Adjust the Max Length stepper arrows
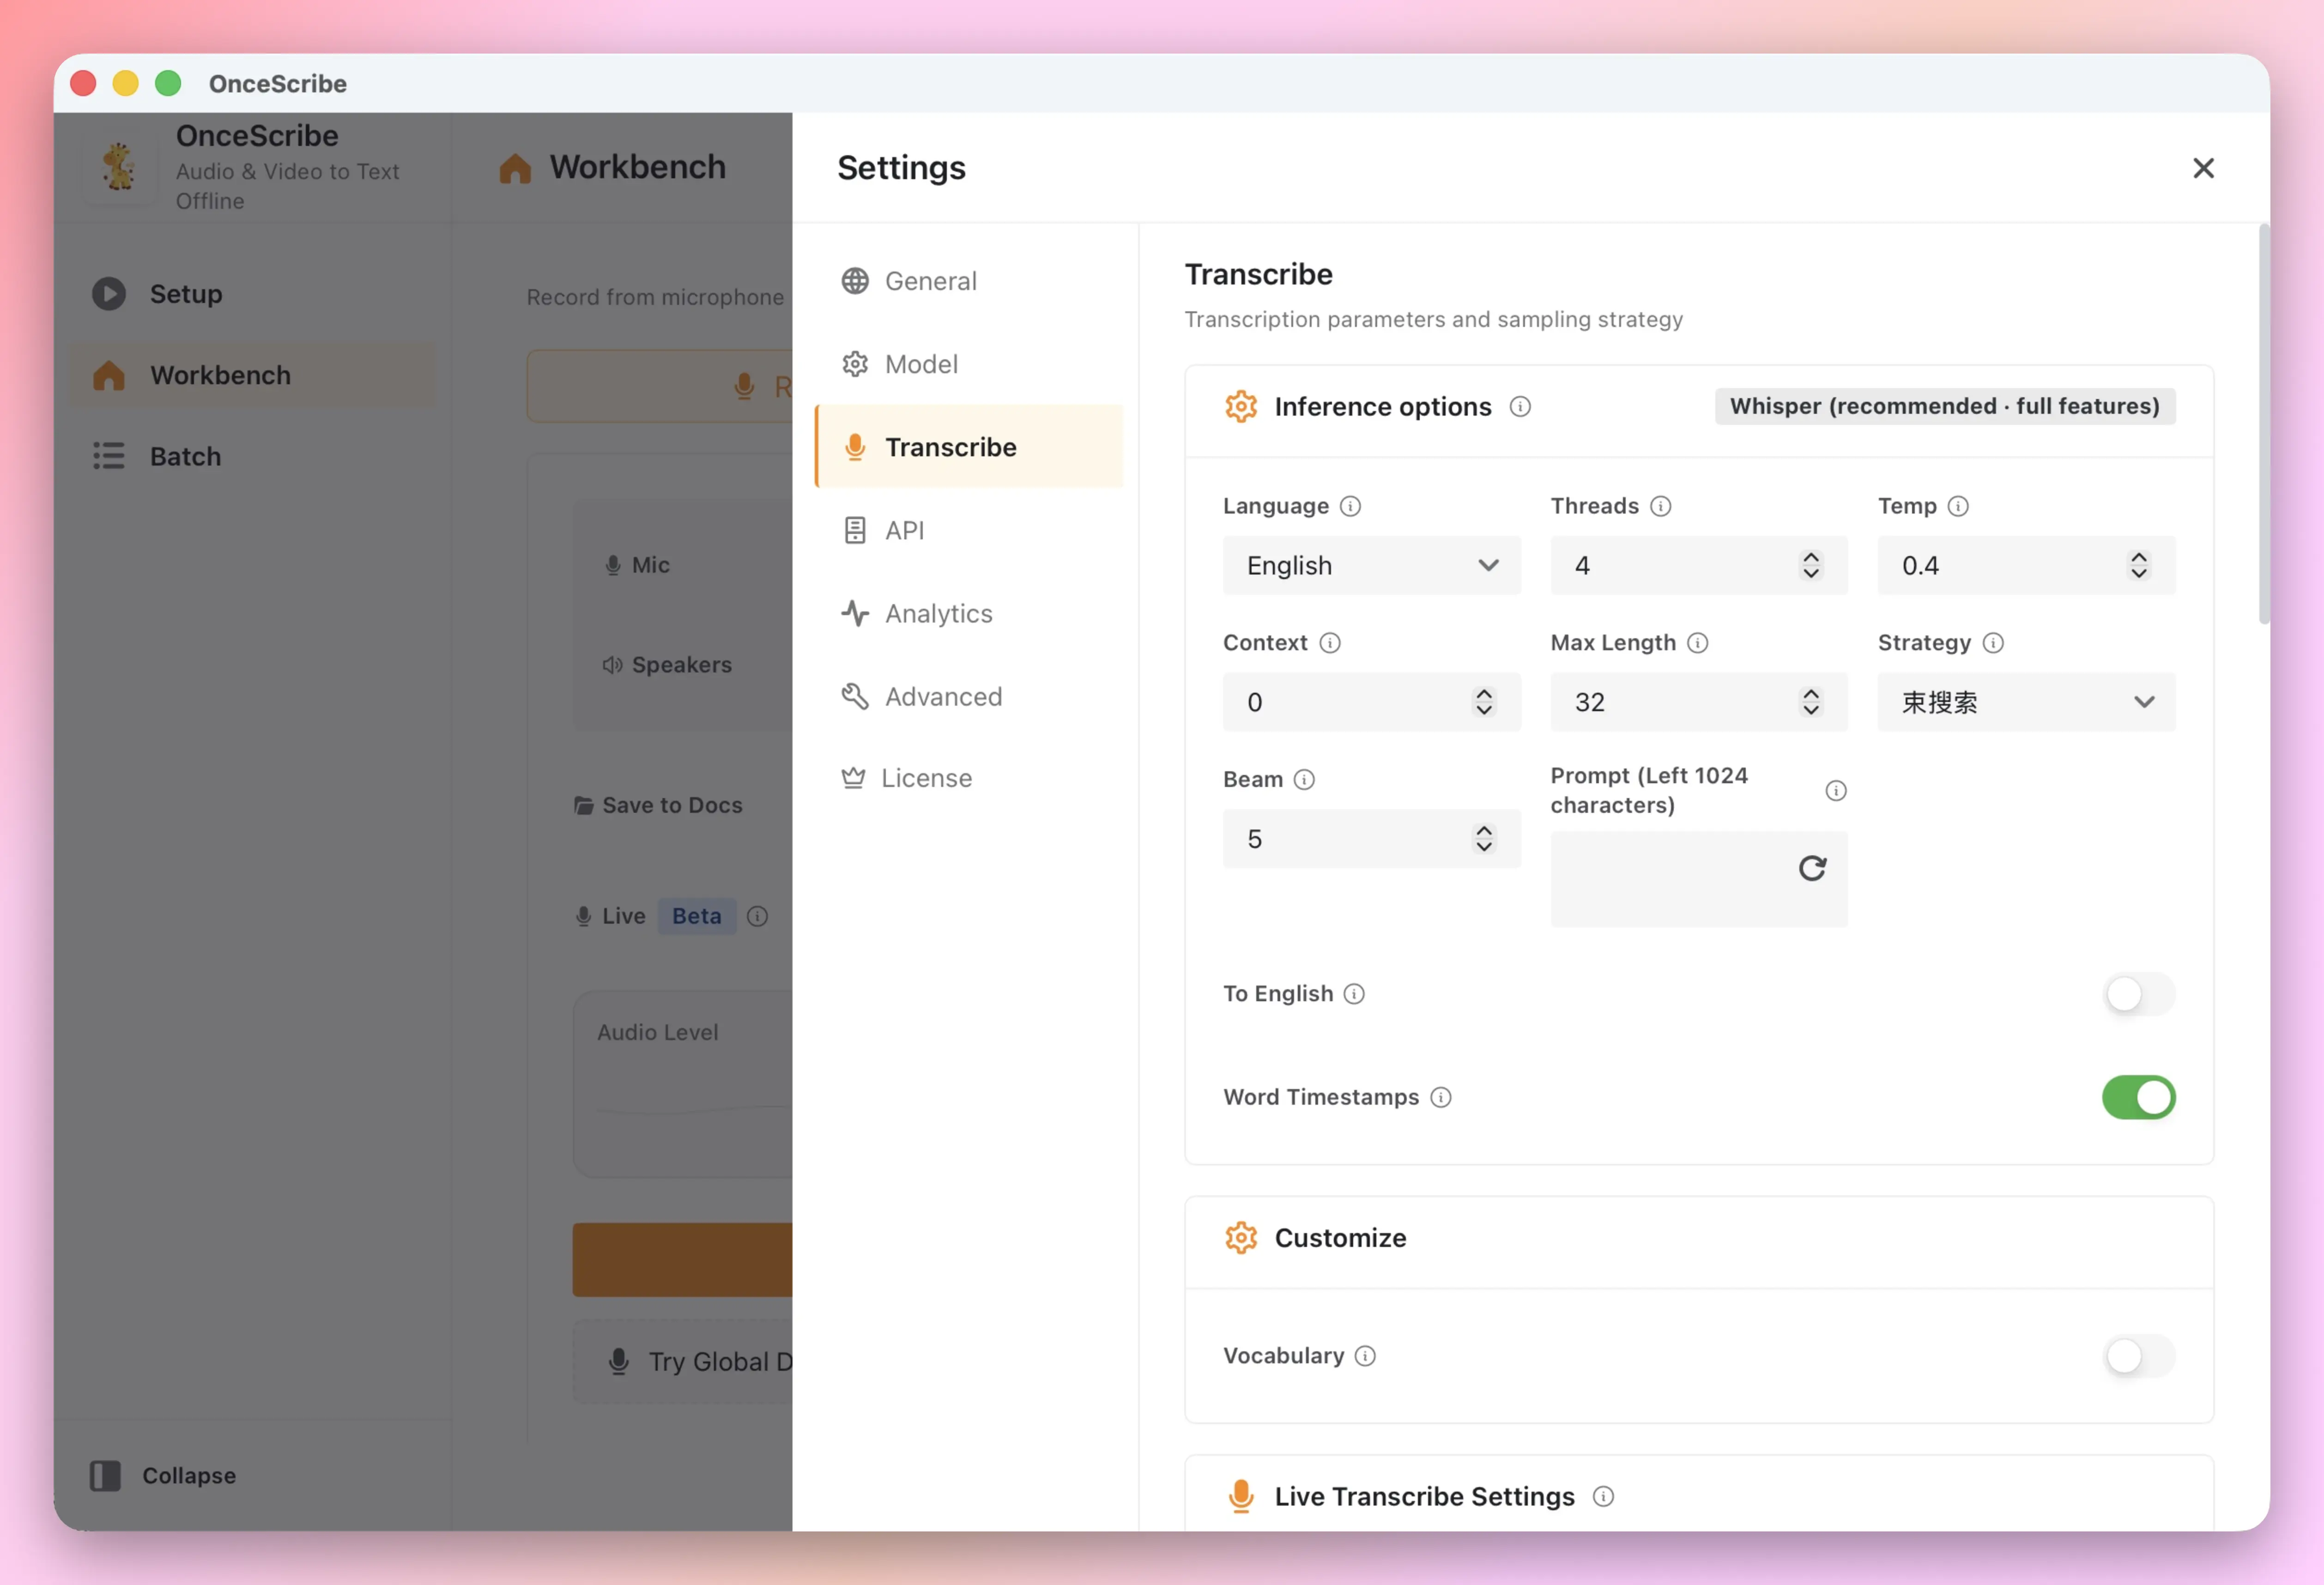The height and width of the screenshot is (1585, 2324). click(x=1810, y=703)
